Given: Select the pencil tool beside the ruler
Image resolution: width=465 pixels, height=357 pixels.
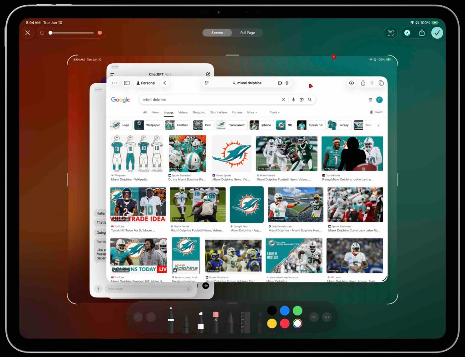Looking at the screenshot, I should (230, 322).
